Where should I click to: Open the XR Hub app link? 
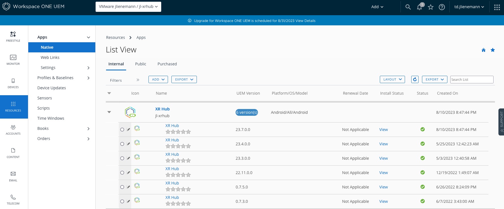162,109
